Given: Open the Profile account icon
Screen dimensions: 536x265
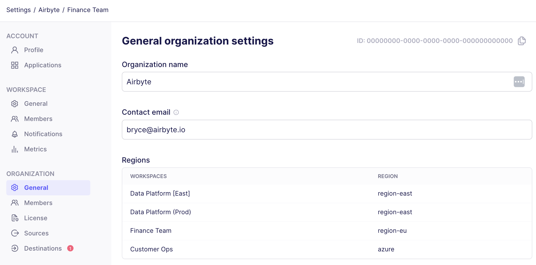Looking at the screenshot, I should pyautogui.click(x=15, y=50).
